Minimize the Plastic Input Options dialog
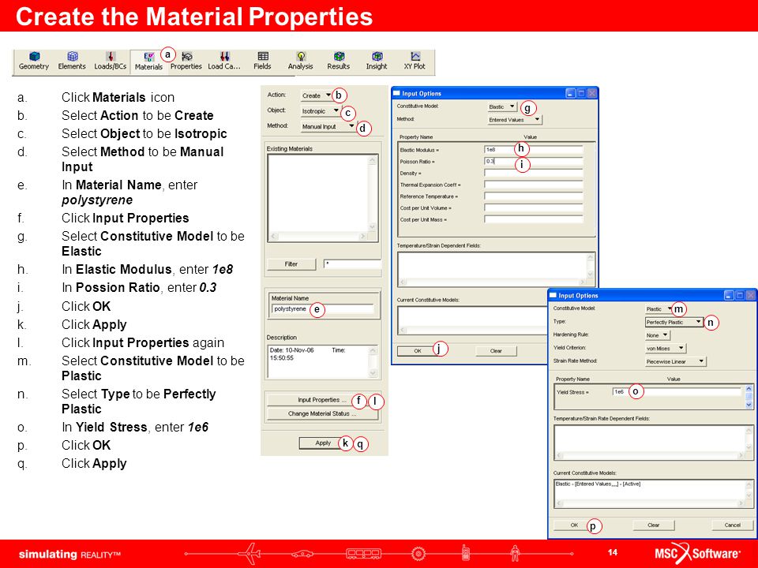 (x=729, y=295)
